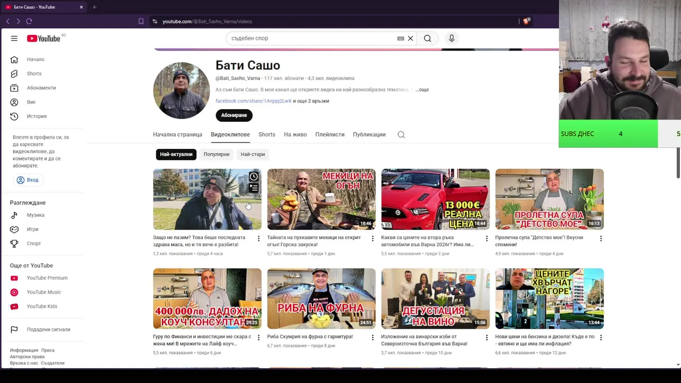Switch to Публикации tab
This screenshot has height=383, width=681.
[x=369, y=135]
